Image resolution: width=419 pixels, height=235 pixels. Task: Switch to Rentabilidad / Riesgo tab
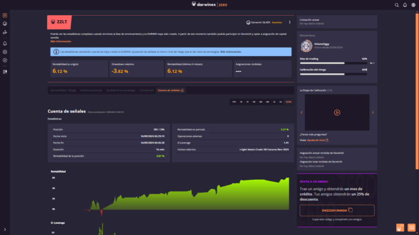coord(63,91)
